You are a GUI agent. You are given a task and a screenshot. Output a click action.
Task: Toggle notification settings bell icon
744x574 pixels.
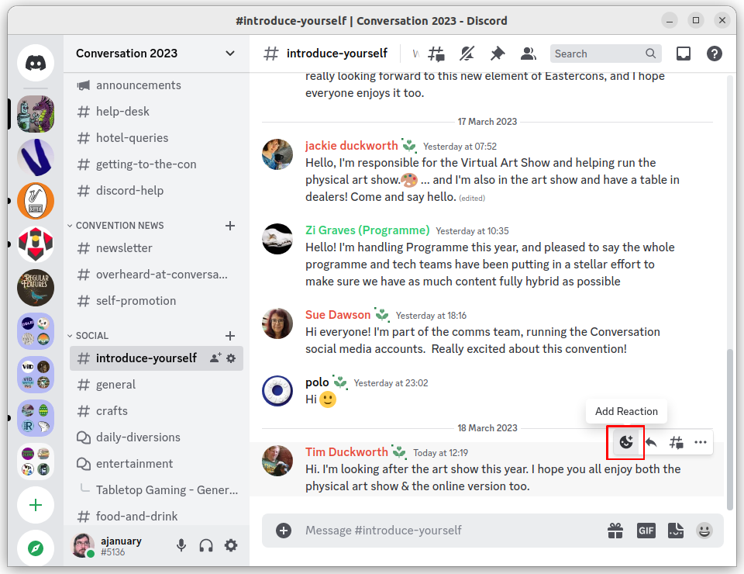click(467, 54)
